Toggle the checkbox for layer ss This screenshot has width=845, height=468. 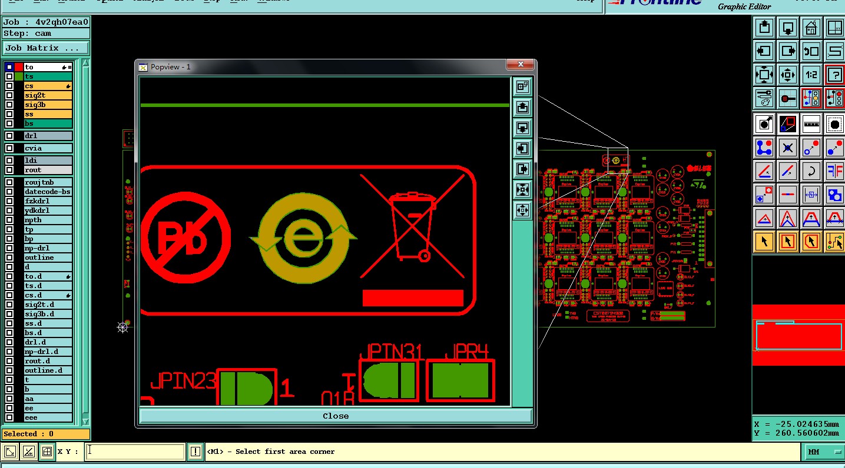9,114
